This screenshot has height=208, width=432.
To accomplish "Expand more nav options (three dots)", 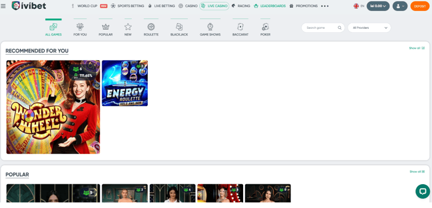I will tap(325, 6).
